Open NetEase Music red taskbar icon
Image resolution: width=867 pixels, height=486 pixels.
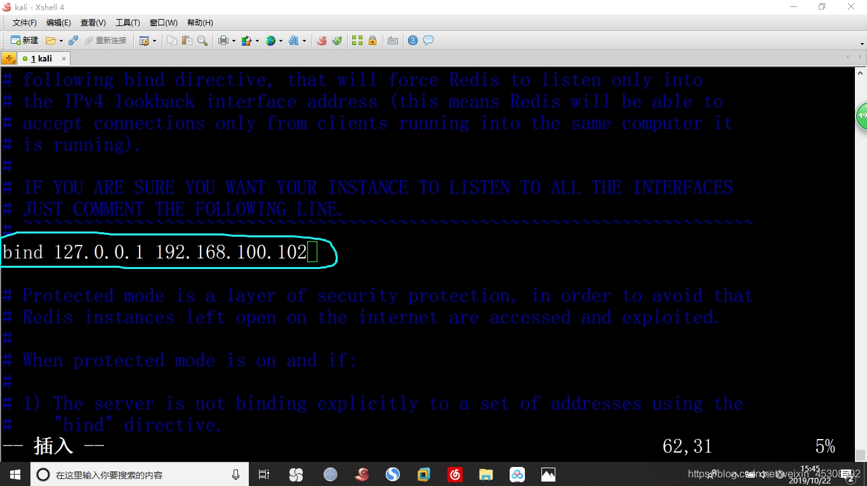pos(455,475)
